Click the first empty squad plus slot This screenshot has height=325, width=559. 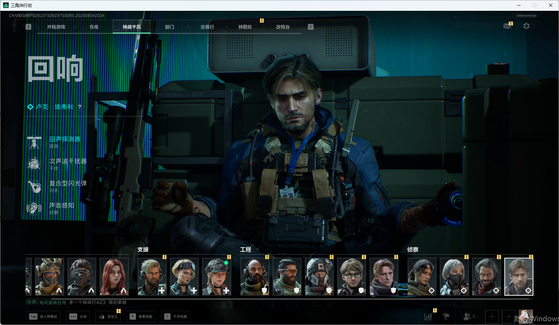tap(492, 317)
